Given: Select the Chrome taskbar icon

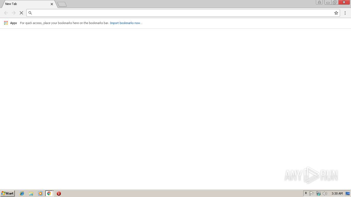Looking at the screenshot, I should tap(49, 193).
